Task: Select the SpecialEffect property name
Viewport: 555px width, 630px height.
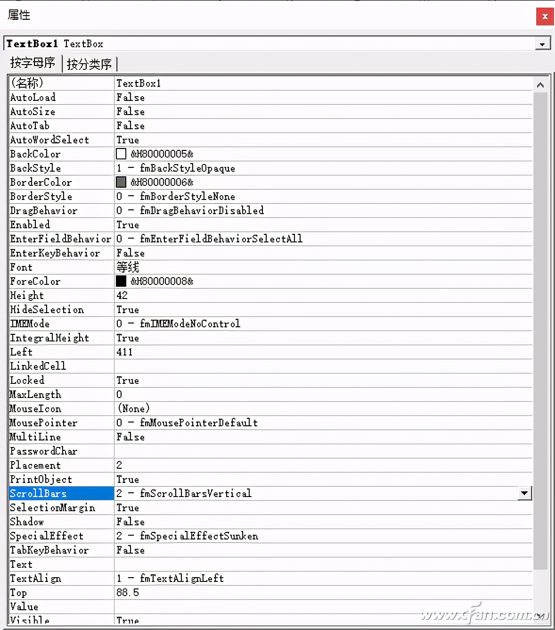Action: point(47,536)
